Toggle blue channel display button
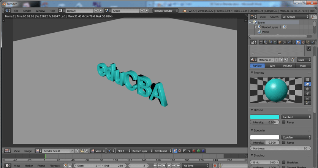The height and width of the screenshot is (168, 318). pyautogui.click(x=203, y=151)
